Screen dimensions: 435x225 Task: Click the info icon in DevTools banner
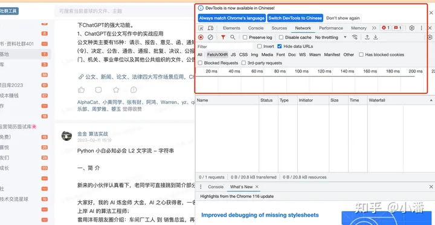click(201, 8)
